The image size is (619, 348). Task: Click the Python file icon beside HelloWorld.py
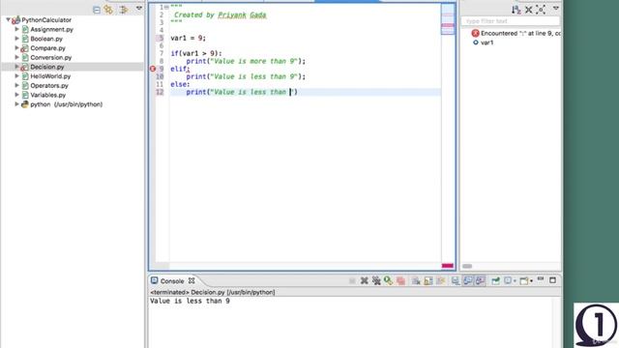click(25, 76)
